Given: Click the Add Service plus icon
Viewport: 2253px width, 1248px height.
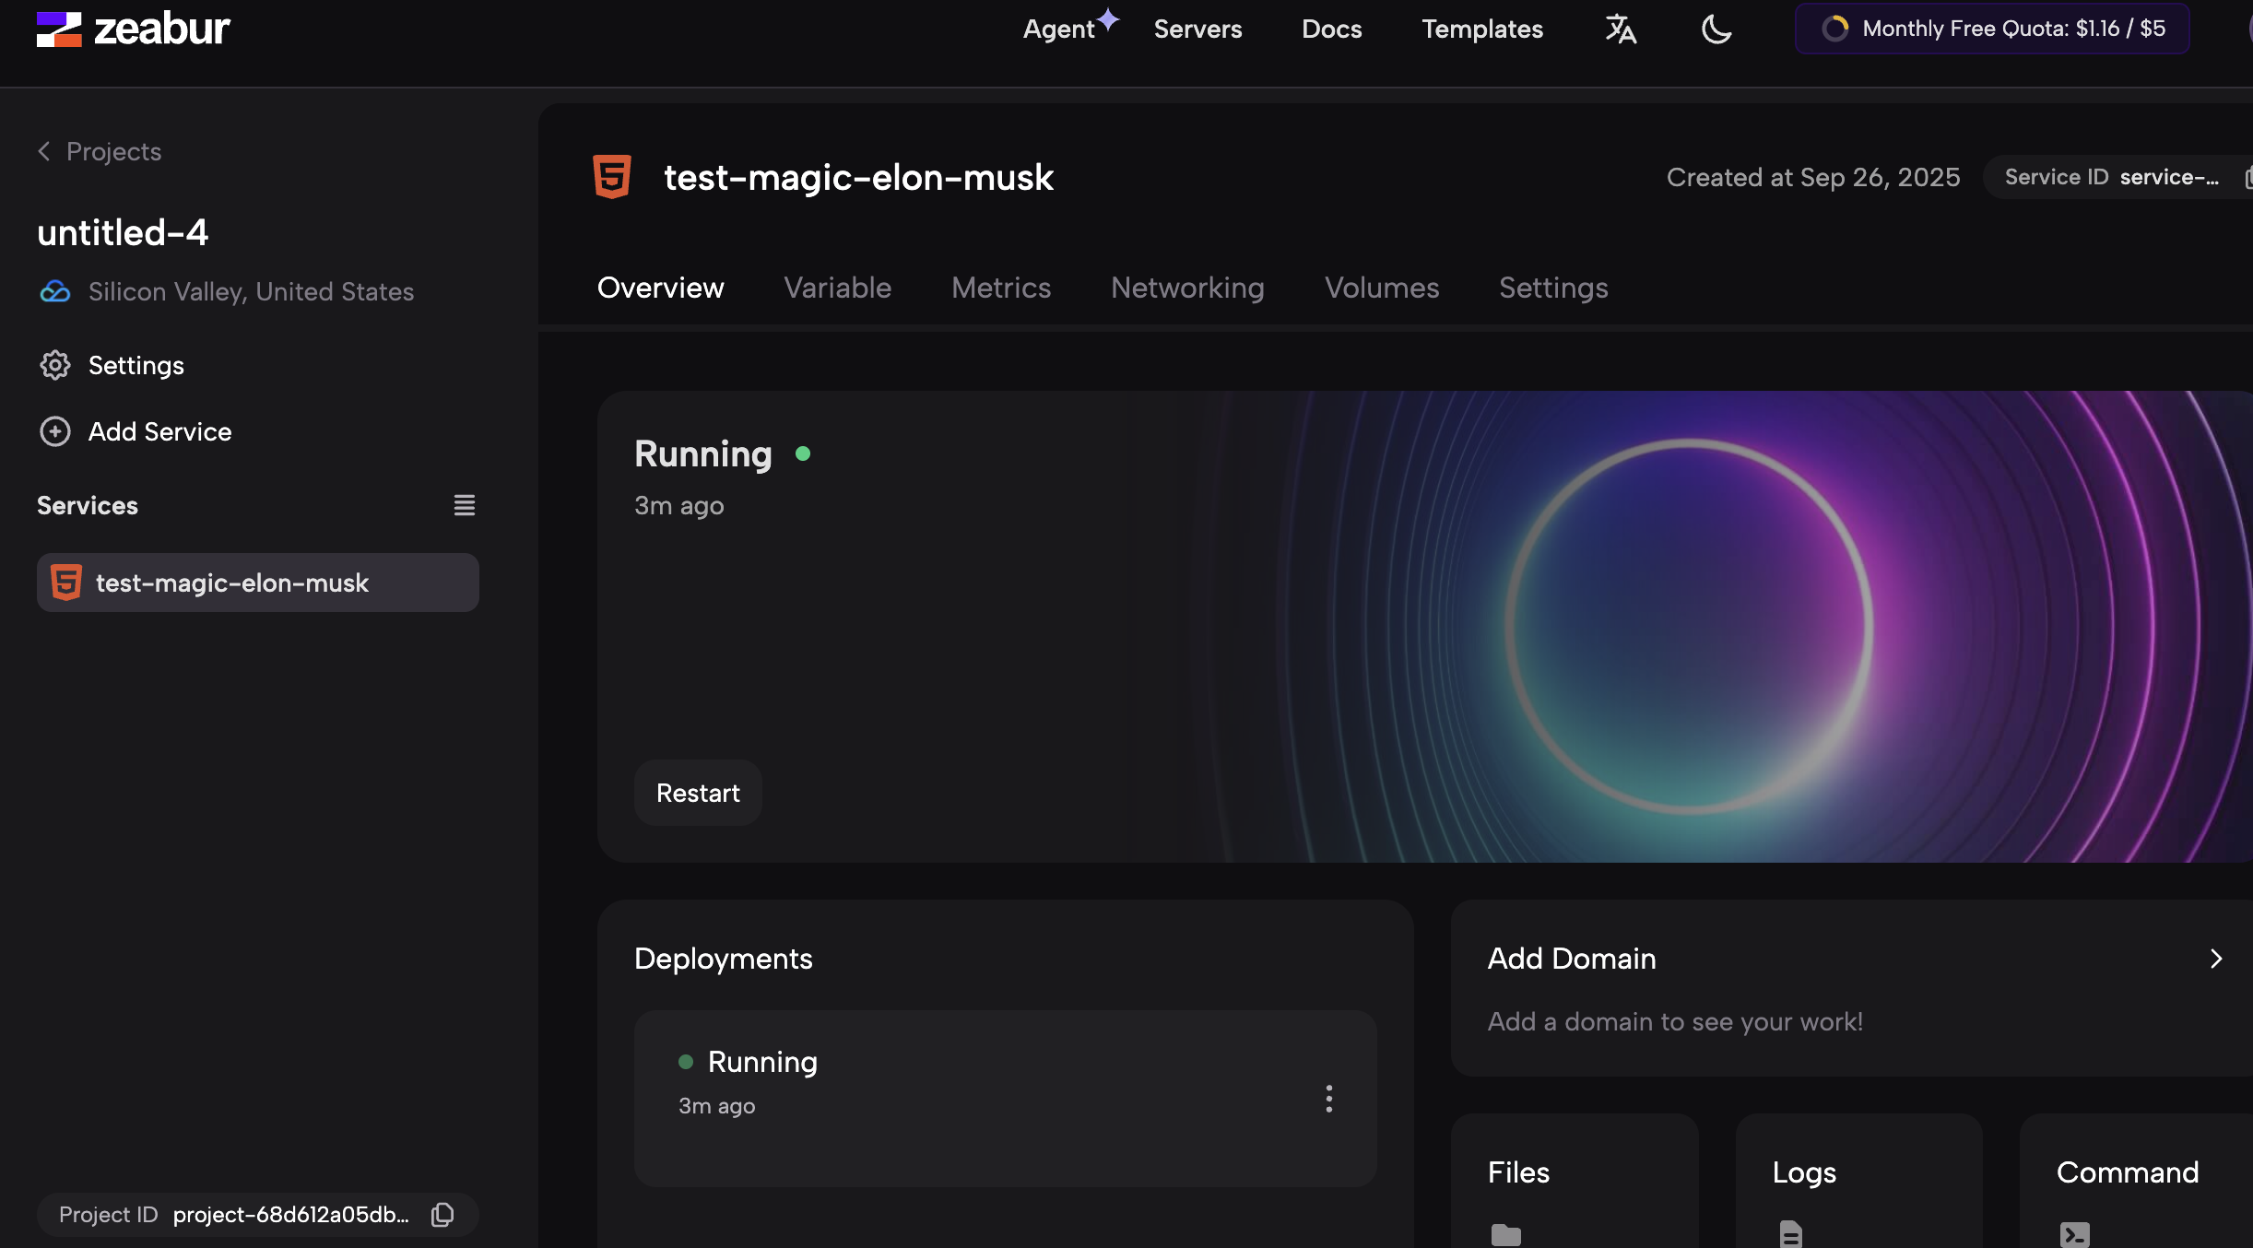Looking at the screenshot, I should click(x=55, y=431).
